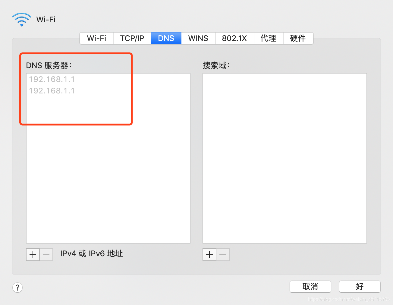Image resolution: width=393 pixels, height=305 pixels.
Task: Switch to the Wi-Fi tab
Action: click(96, 38)
